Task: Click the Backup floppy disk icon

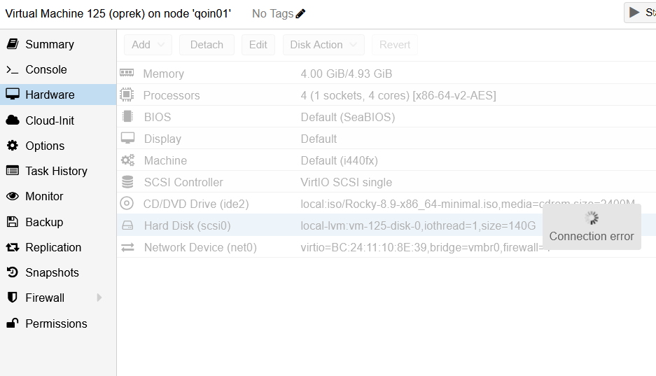Action: (x=12, y=222)
